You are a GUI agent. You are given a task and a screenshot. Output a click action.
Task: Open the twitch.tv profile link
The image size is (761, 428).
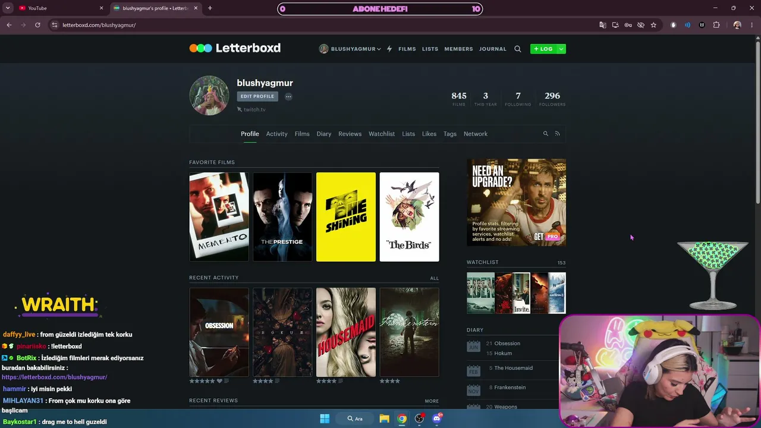coord(254,109)
